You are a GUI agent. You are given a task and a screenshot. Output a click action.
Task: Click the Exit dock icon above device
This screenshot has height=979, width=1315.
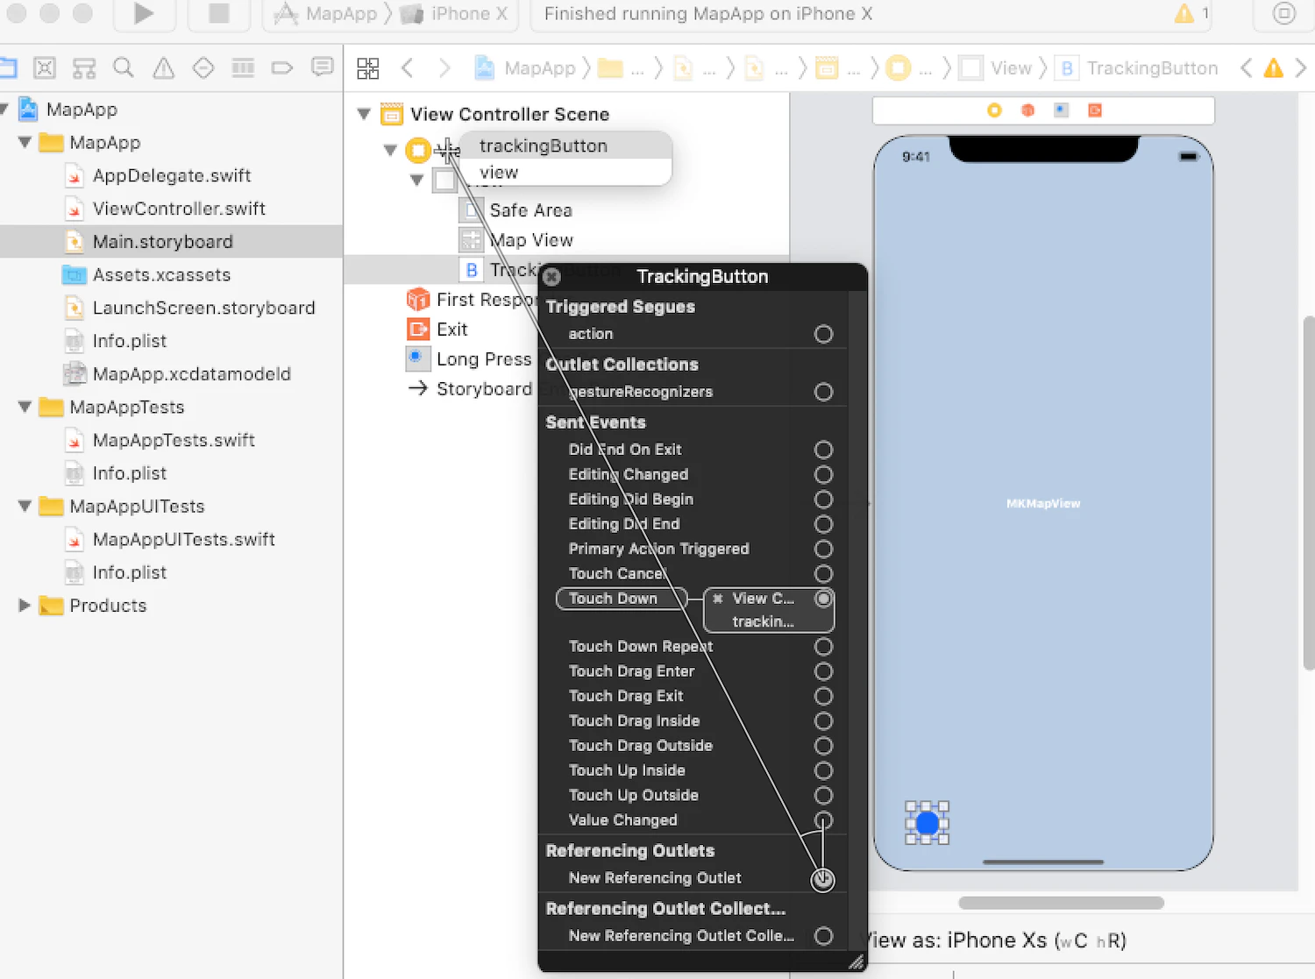pos(1094,110)
